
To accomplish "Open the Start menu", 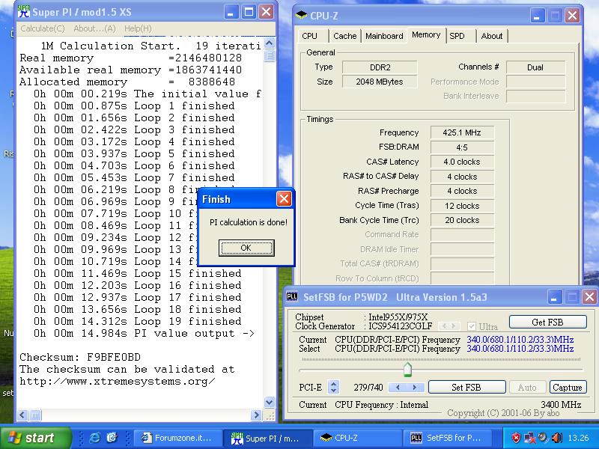I will [x=35, y=438].
